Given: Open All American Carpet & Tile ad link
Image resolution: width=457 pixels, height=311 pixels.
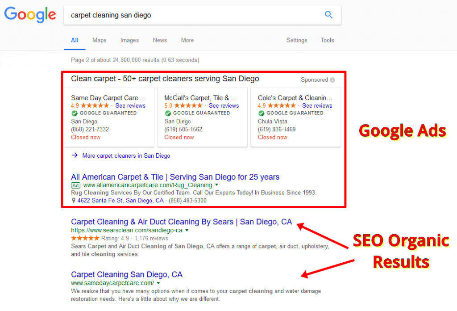Looking at the screenshot, I should [175, 177].
